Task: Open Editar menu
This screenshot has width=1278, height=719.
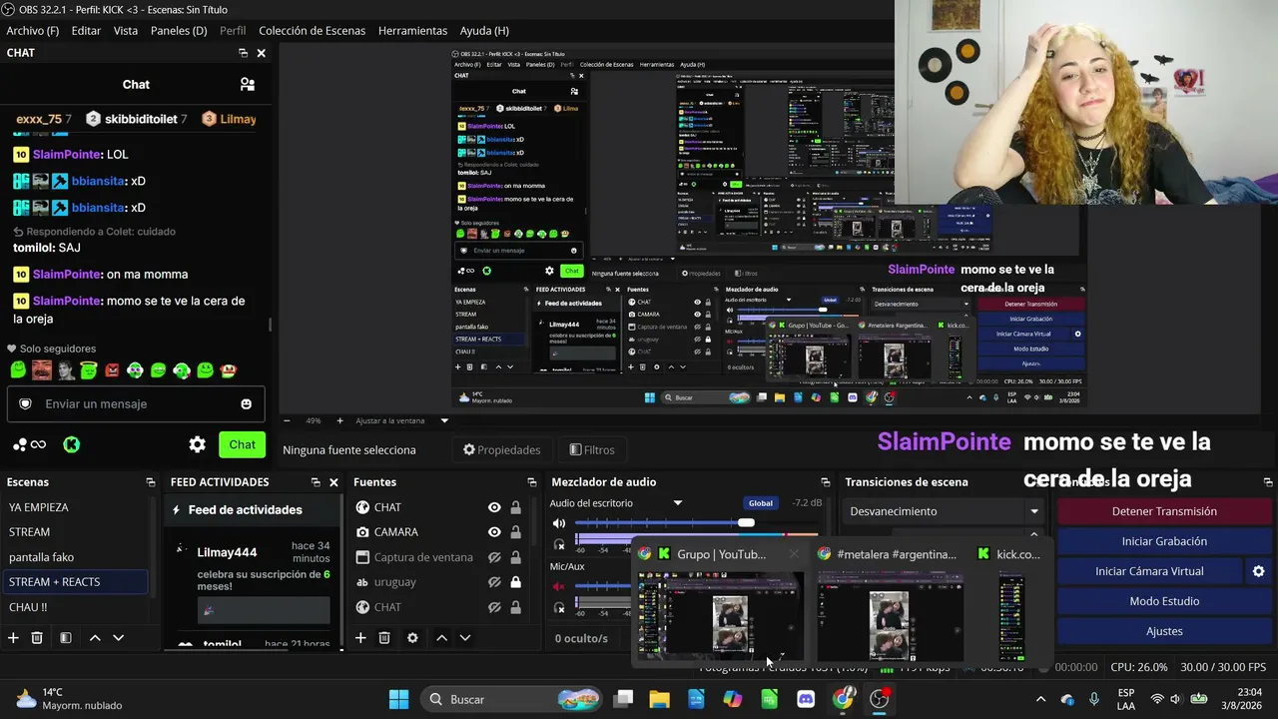Action: tap(86, 31)
